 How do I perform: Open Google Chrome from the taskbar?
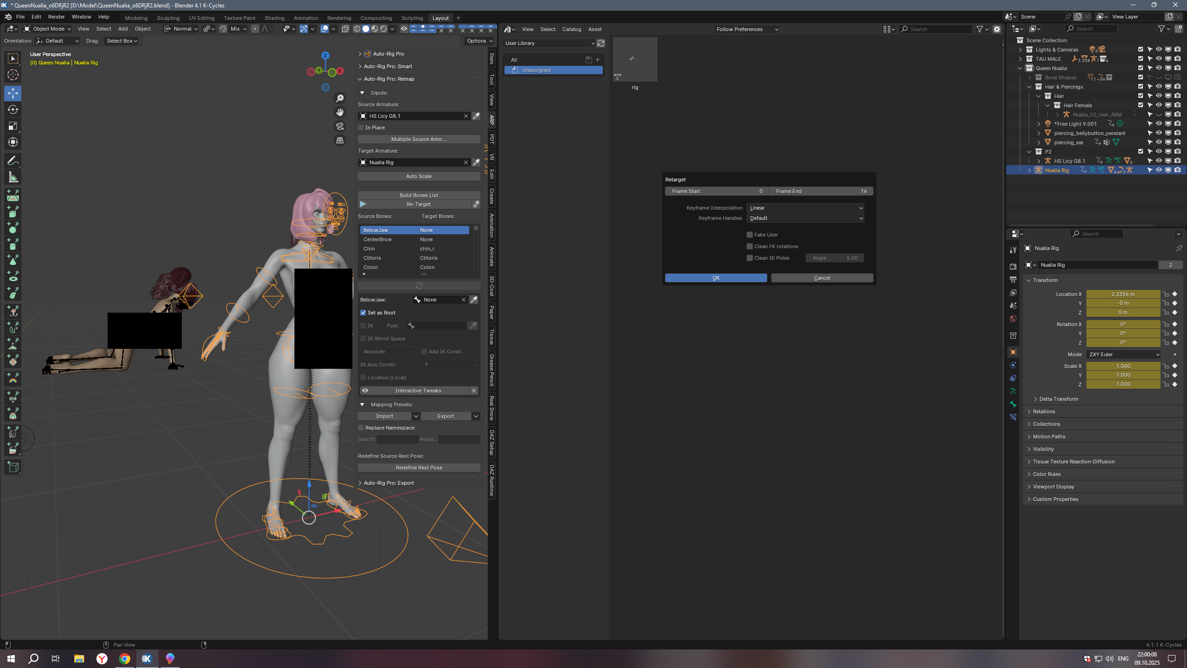click(x=124, y=658)
